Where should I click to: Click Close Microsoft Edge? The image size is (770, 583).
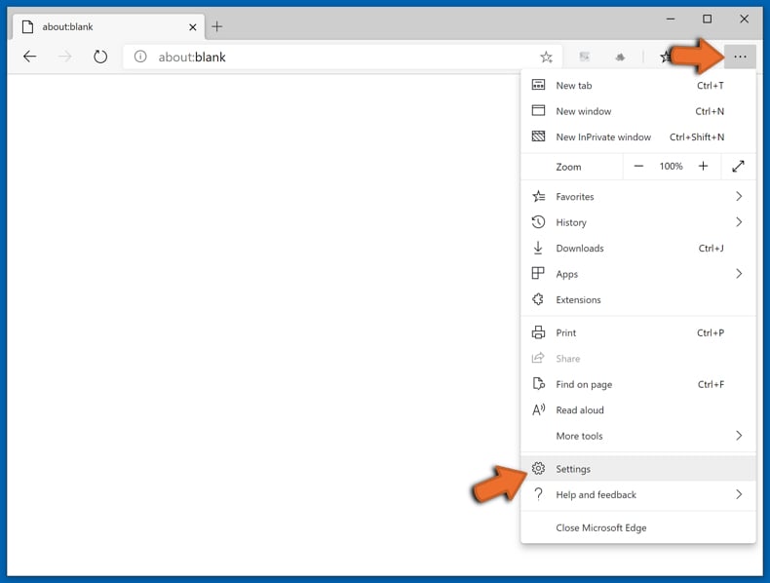(600, 528)
